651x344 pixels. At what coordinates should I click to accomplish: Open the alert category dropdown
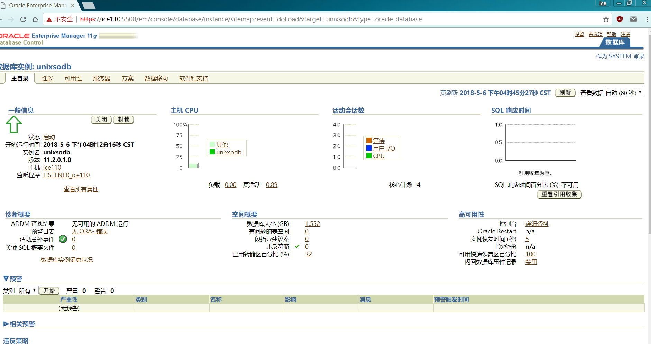tap(27, 291)
